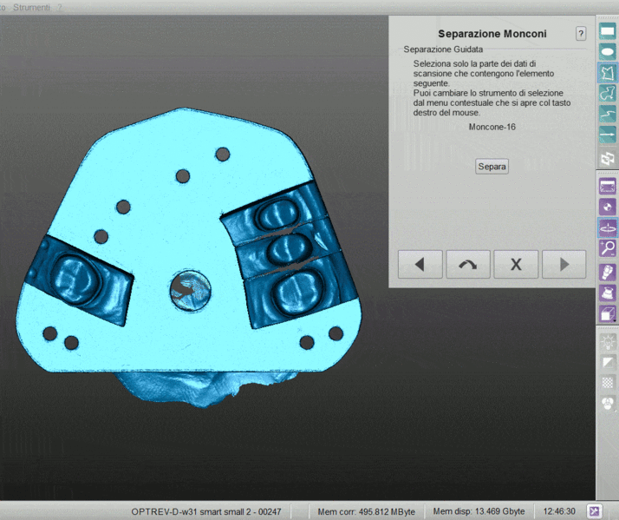The image size is (619, 520).
Task: Click the single tooth stump view icon
Action: pos(608,273)
